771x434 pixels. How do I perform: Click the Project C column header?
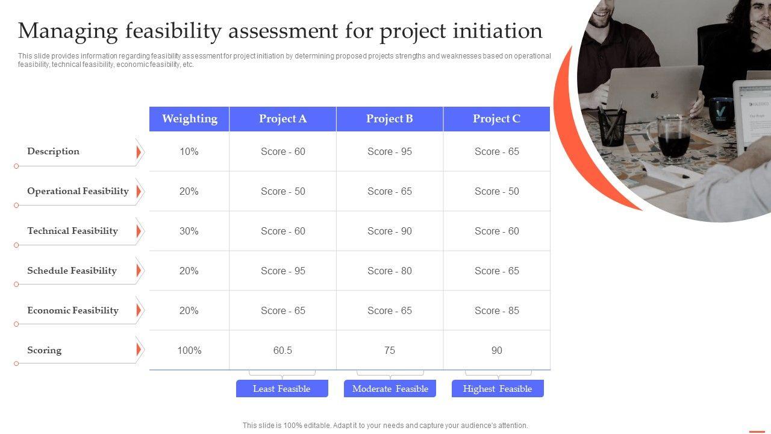point(496,119)
